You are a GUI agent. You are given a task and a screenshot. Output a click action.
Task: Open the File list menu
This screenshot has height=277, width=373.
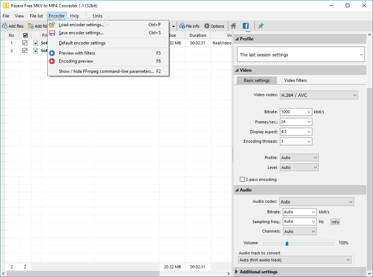36,16
